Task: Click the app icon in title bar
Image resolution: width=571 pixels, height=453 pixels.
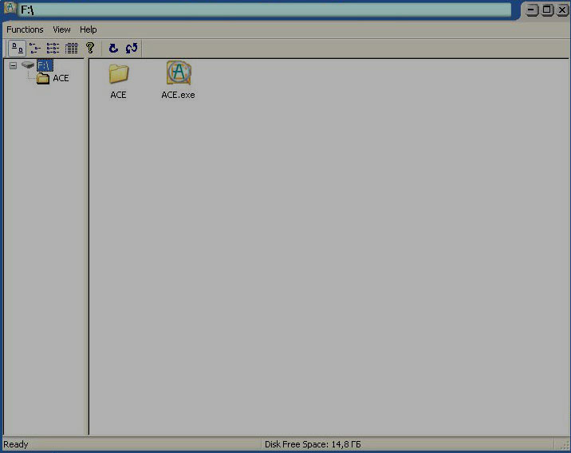Action: pos(10,9)
